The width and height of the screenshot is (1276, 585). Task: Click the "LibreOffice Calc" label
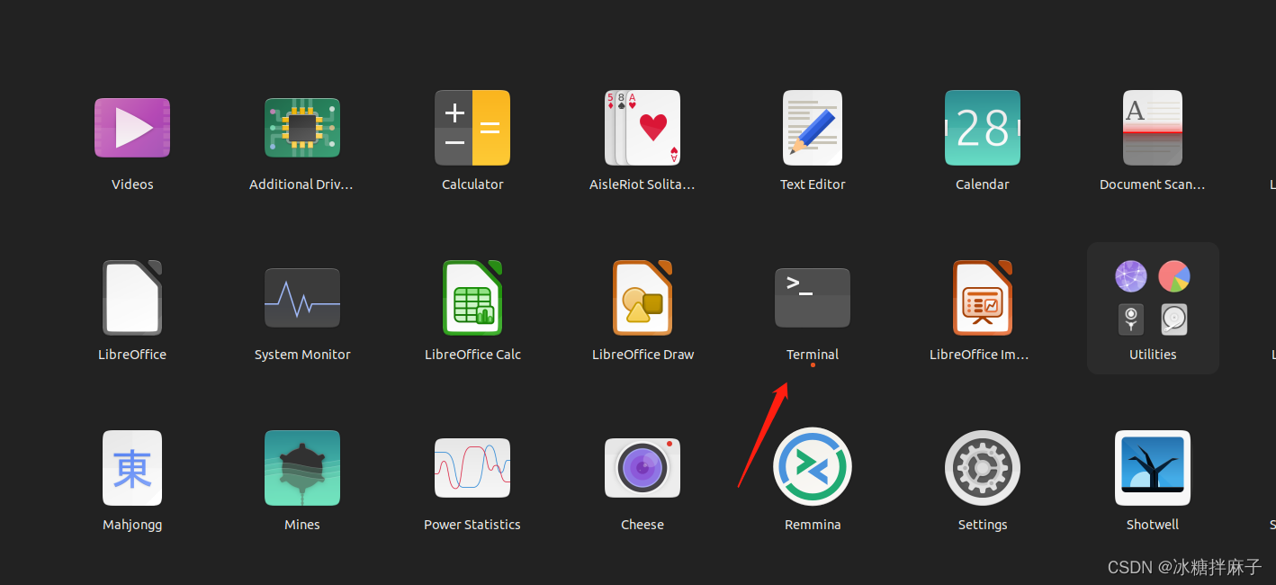472,355
